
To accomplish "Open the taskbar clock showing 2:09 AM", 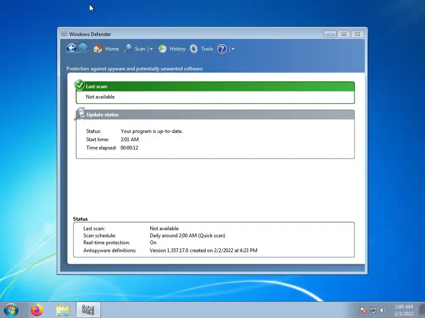I will point(404,310).
